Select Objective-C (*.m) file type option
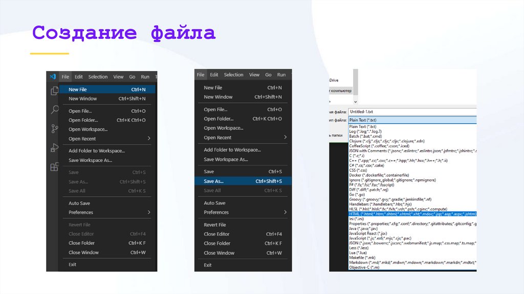Screen dimensions: 524x294 click(412, 267)
